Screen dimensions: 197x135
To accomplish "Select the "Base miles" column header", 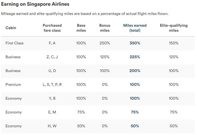I will (x=81, y=28).
